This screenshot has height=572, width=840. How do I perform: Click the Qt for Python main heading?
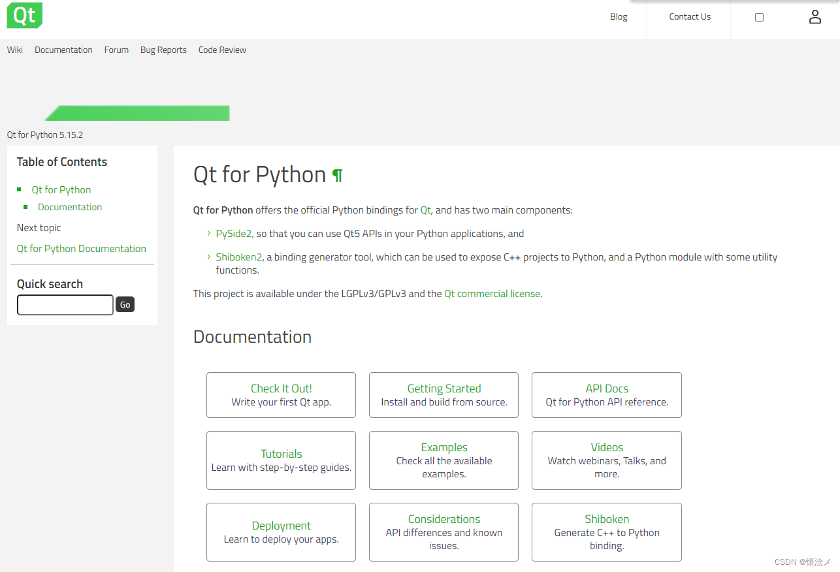pos(260,175)
